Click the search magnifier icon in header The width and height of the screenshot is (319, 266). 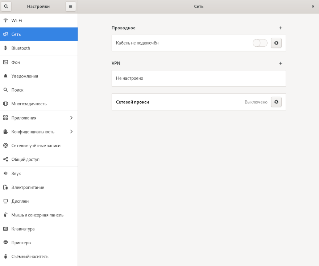(6, 6)
